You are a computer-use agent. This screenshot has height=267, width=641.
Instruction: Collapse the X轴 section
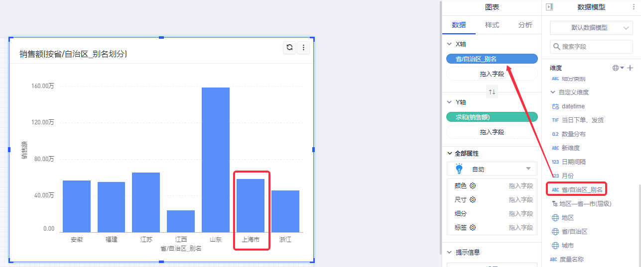(449, 44)
